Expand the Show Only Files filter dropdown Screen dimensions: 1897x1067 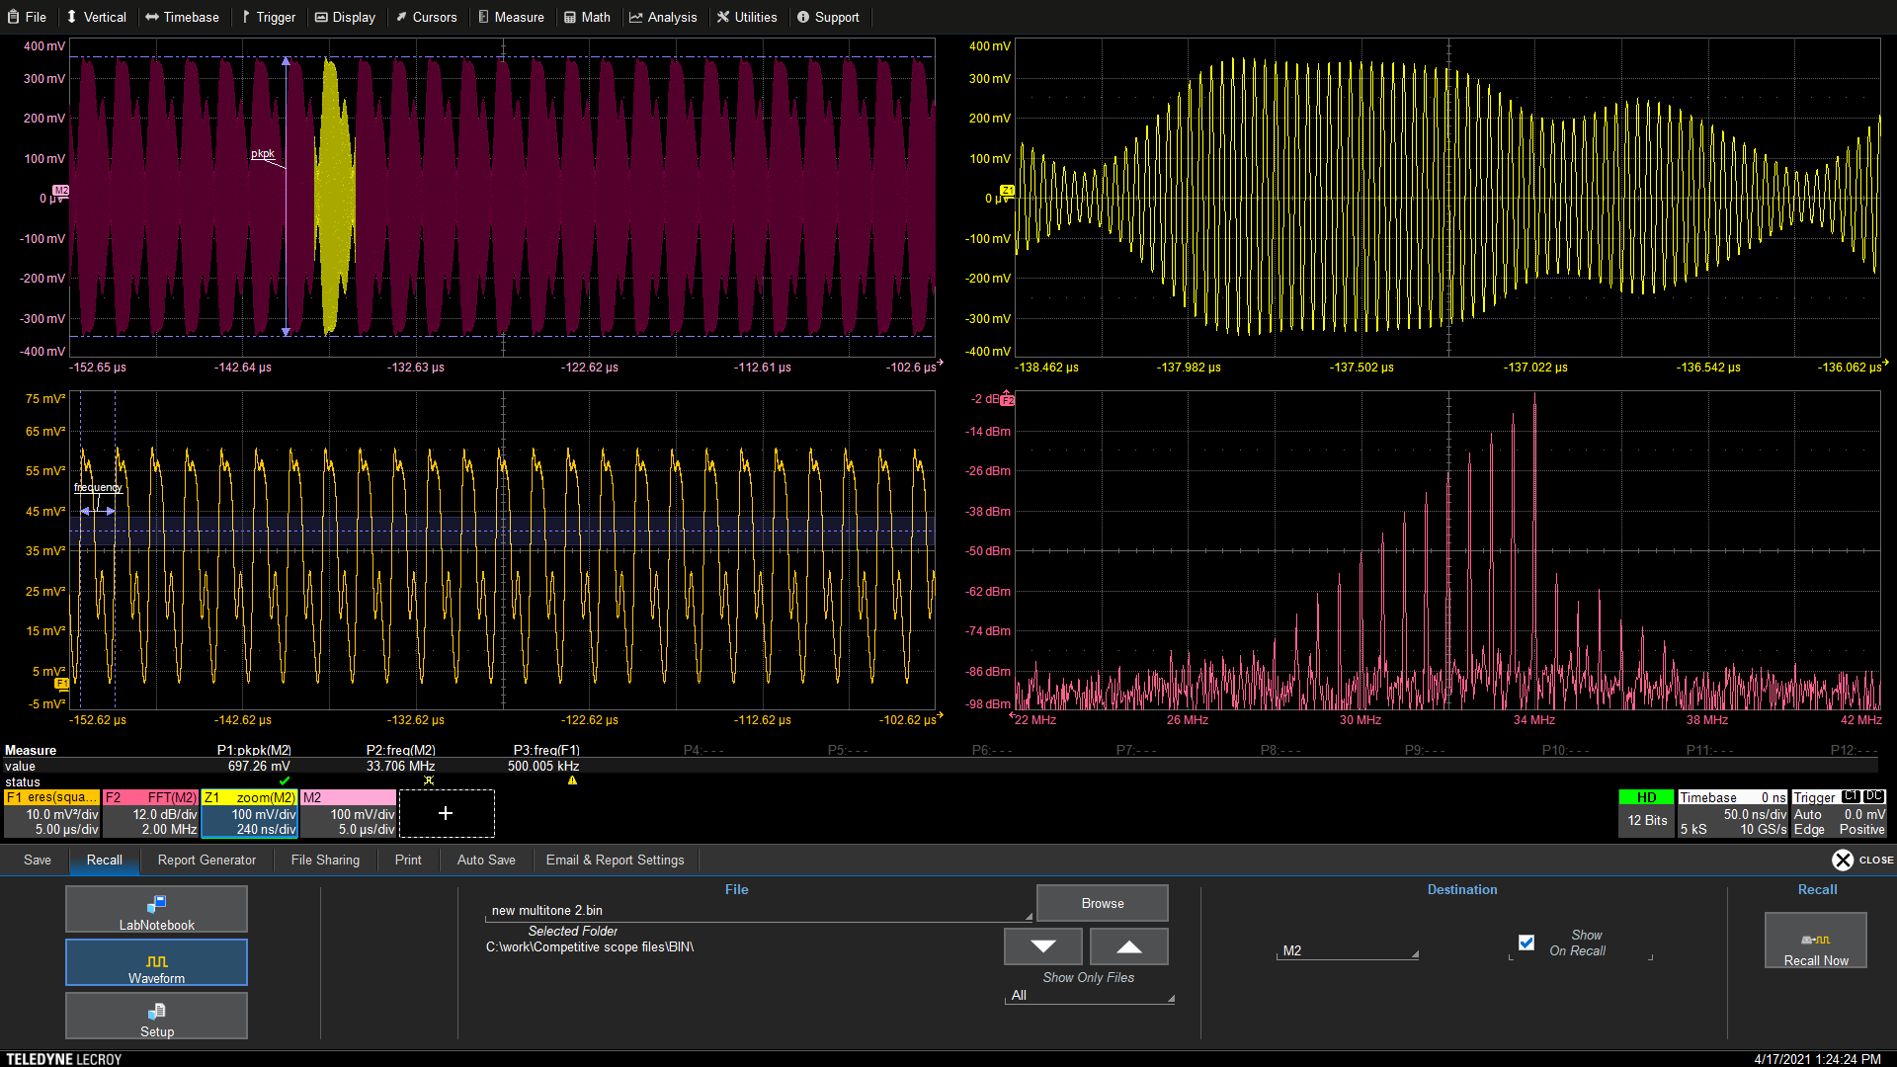1089,995
